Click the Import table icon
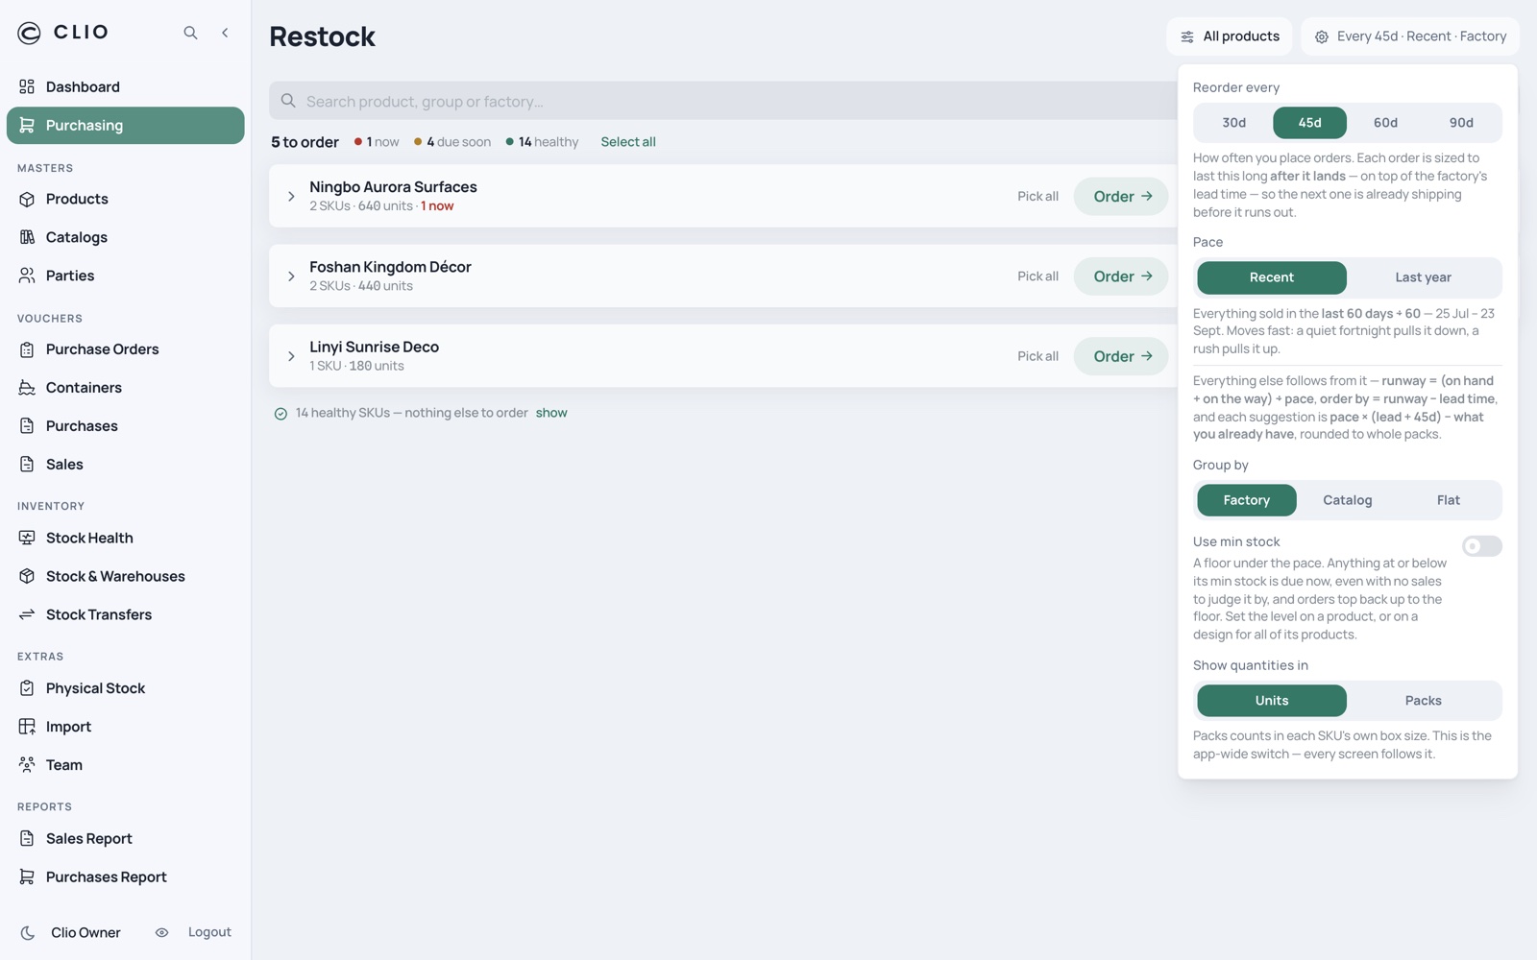Viewport: 1537px width, 960px height. click(x=27, y=727)
